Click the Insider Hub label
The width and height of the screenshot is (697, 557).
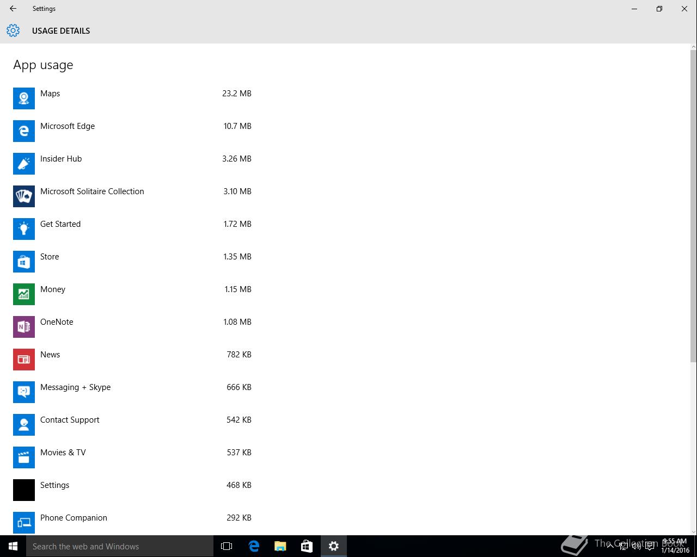(61, 159)
